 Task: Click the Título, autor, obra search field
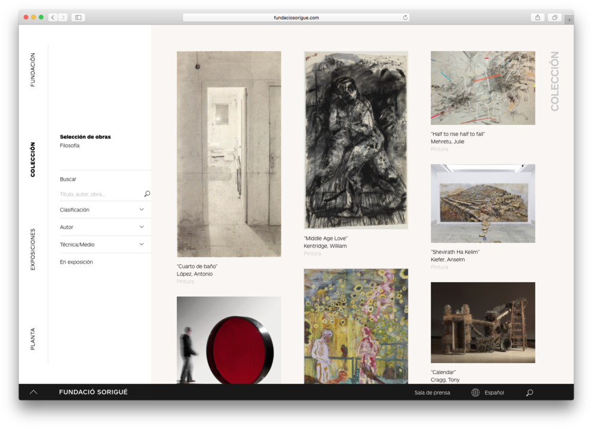point(99,194)
